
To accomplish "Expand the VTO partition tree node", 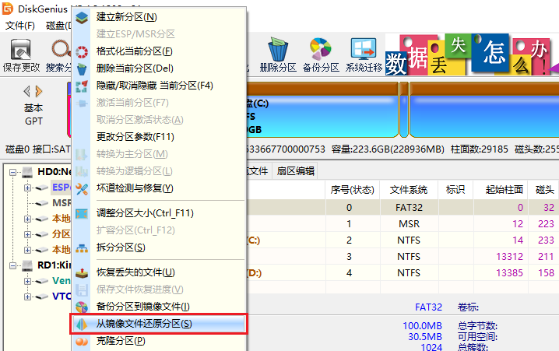I will (27, 297).
